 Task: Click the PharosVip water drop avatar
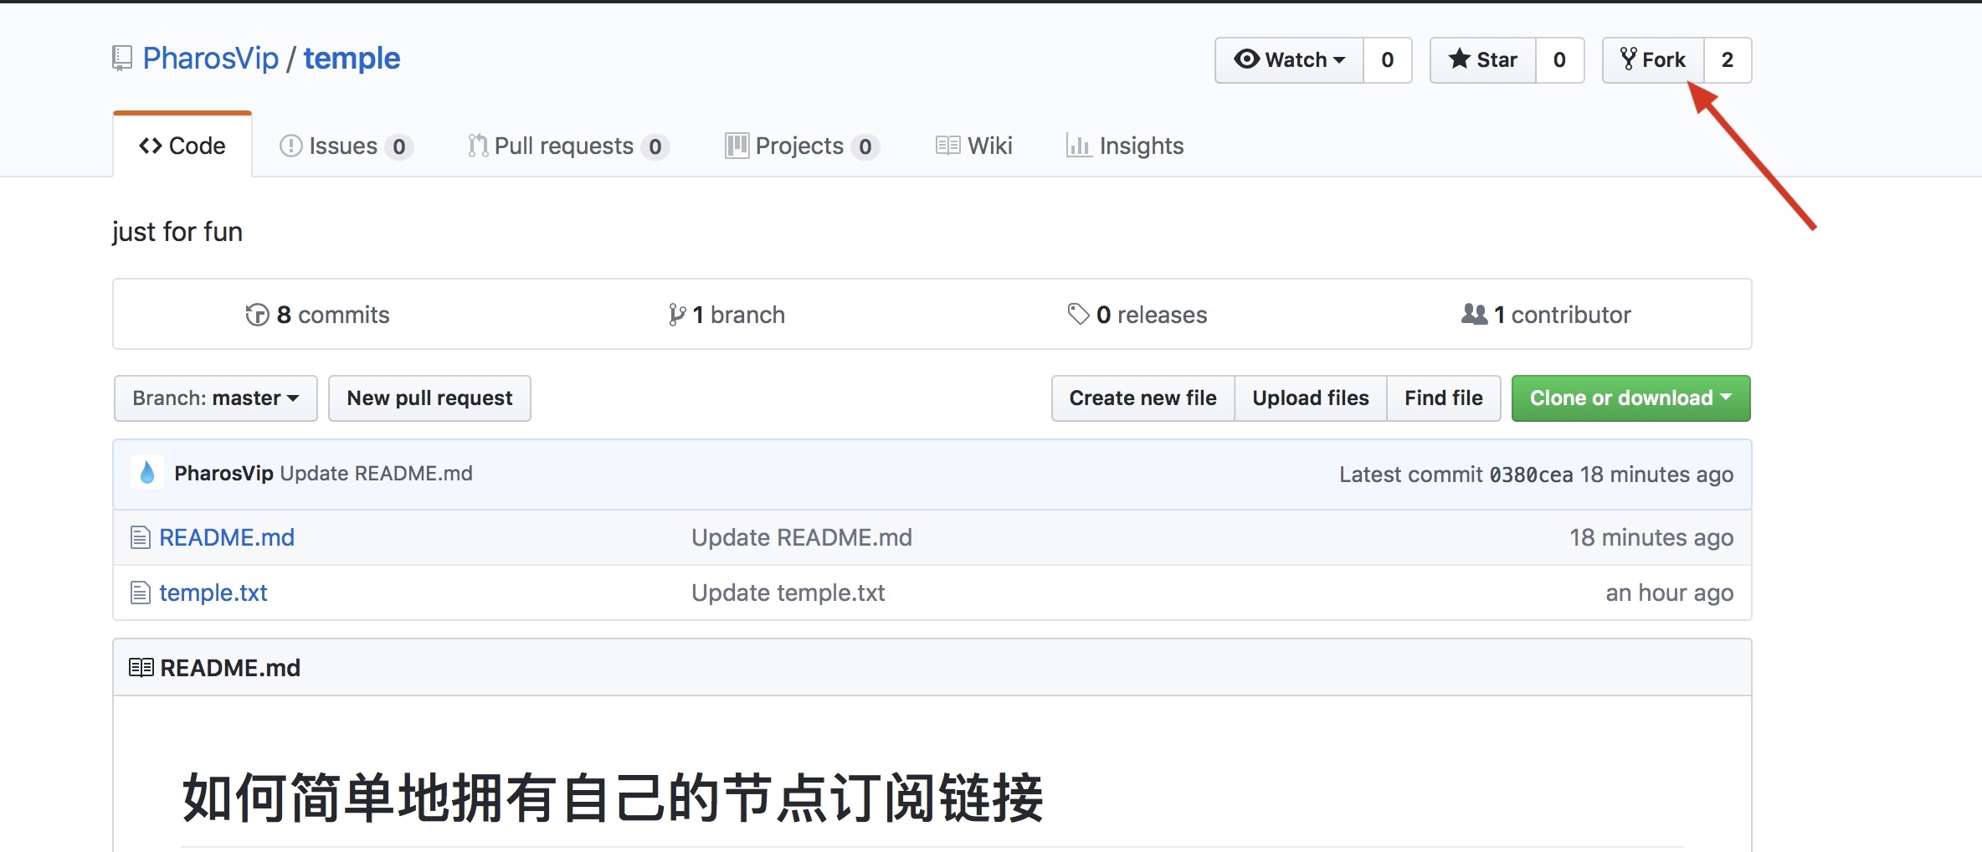(147, 473)
